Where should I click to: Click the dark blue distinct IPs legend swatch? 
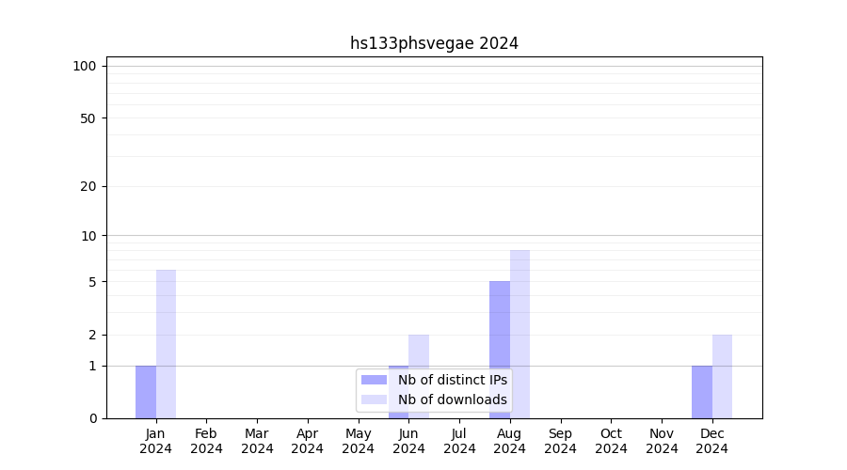pyautogui.click(x=374, y=380)
